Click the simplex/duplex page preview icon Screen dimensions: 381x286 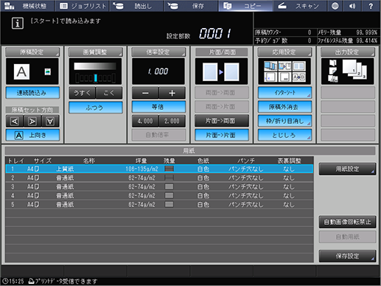221,71
